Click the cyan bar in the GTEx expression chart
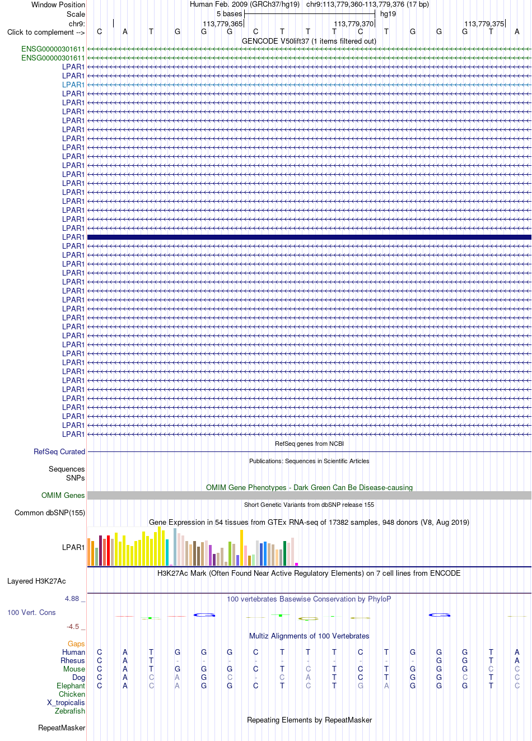Screen dimensions: 532x741 (x=167, y=552)
